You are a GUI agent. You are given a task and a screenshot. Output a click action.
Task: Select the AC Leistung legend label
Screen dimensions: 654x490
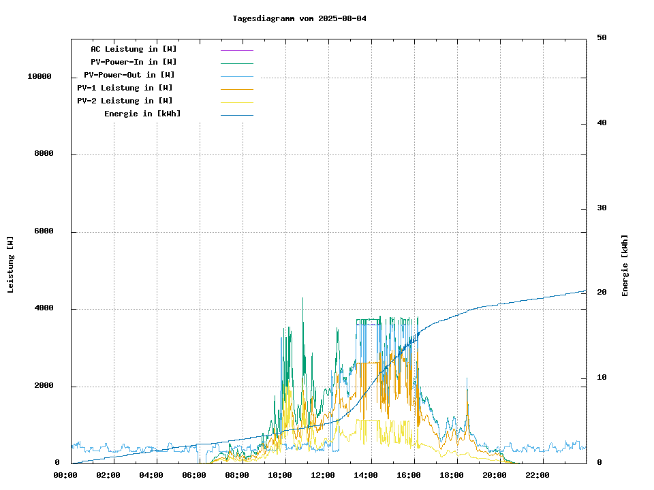(134, 49)
